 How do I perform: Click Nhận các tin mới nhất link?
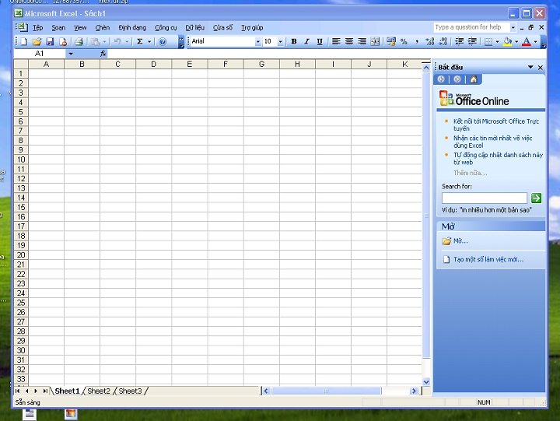coord(493,142)
